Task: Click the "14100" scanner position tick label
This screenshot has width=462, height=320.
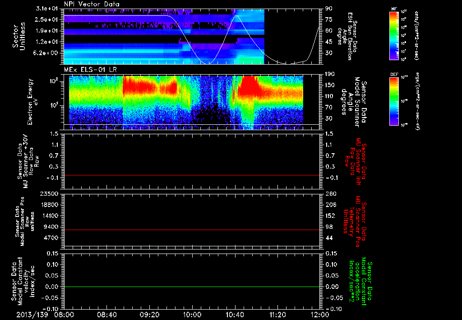Action: [x=49, y=216]
